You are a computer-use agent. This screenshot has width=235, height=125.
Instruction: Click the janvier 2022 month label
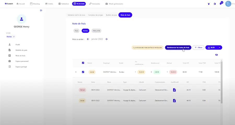97,39
